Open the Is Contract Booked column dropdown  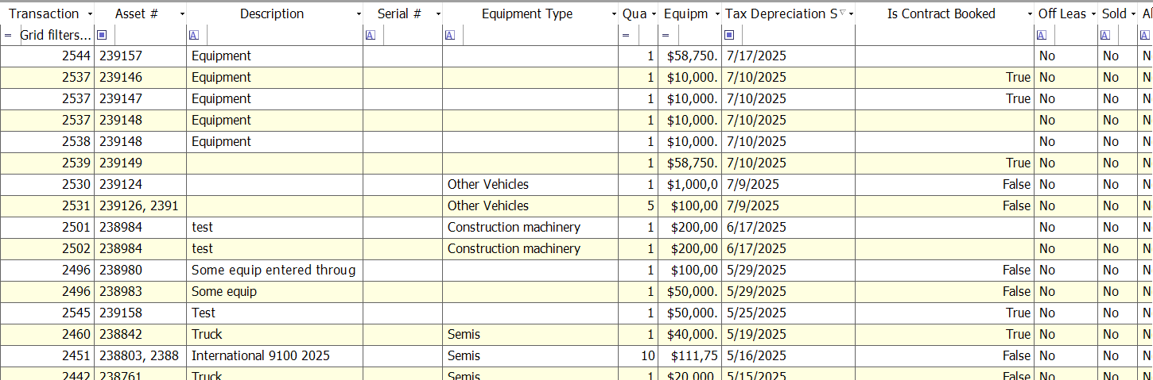coord(1030,14)
